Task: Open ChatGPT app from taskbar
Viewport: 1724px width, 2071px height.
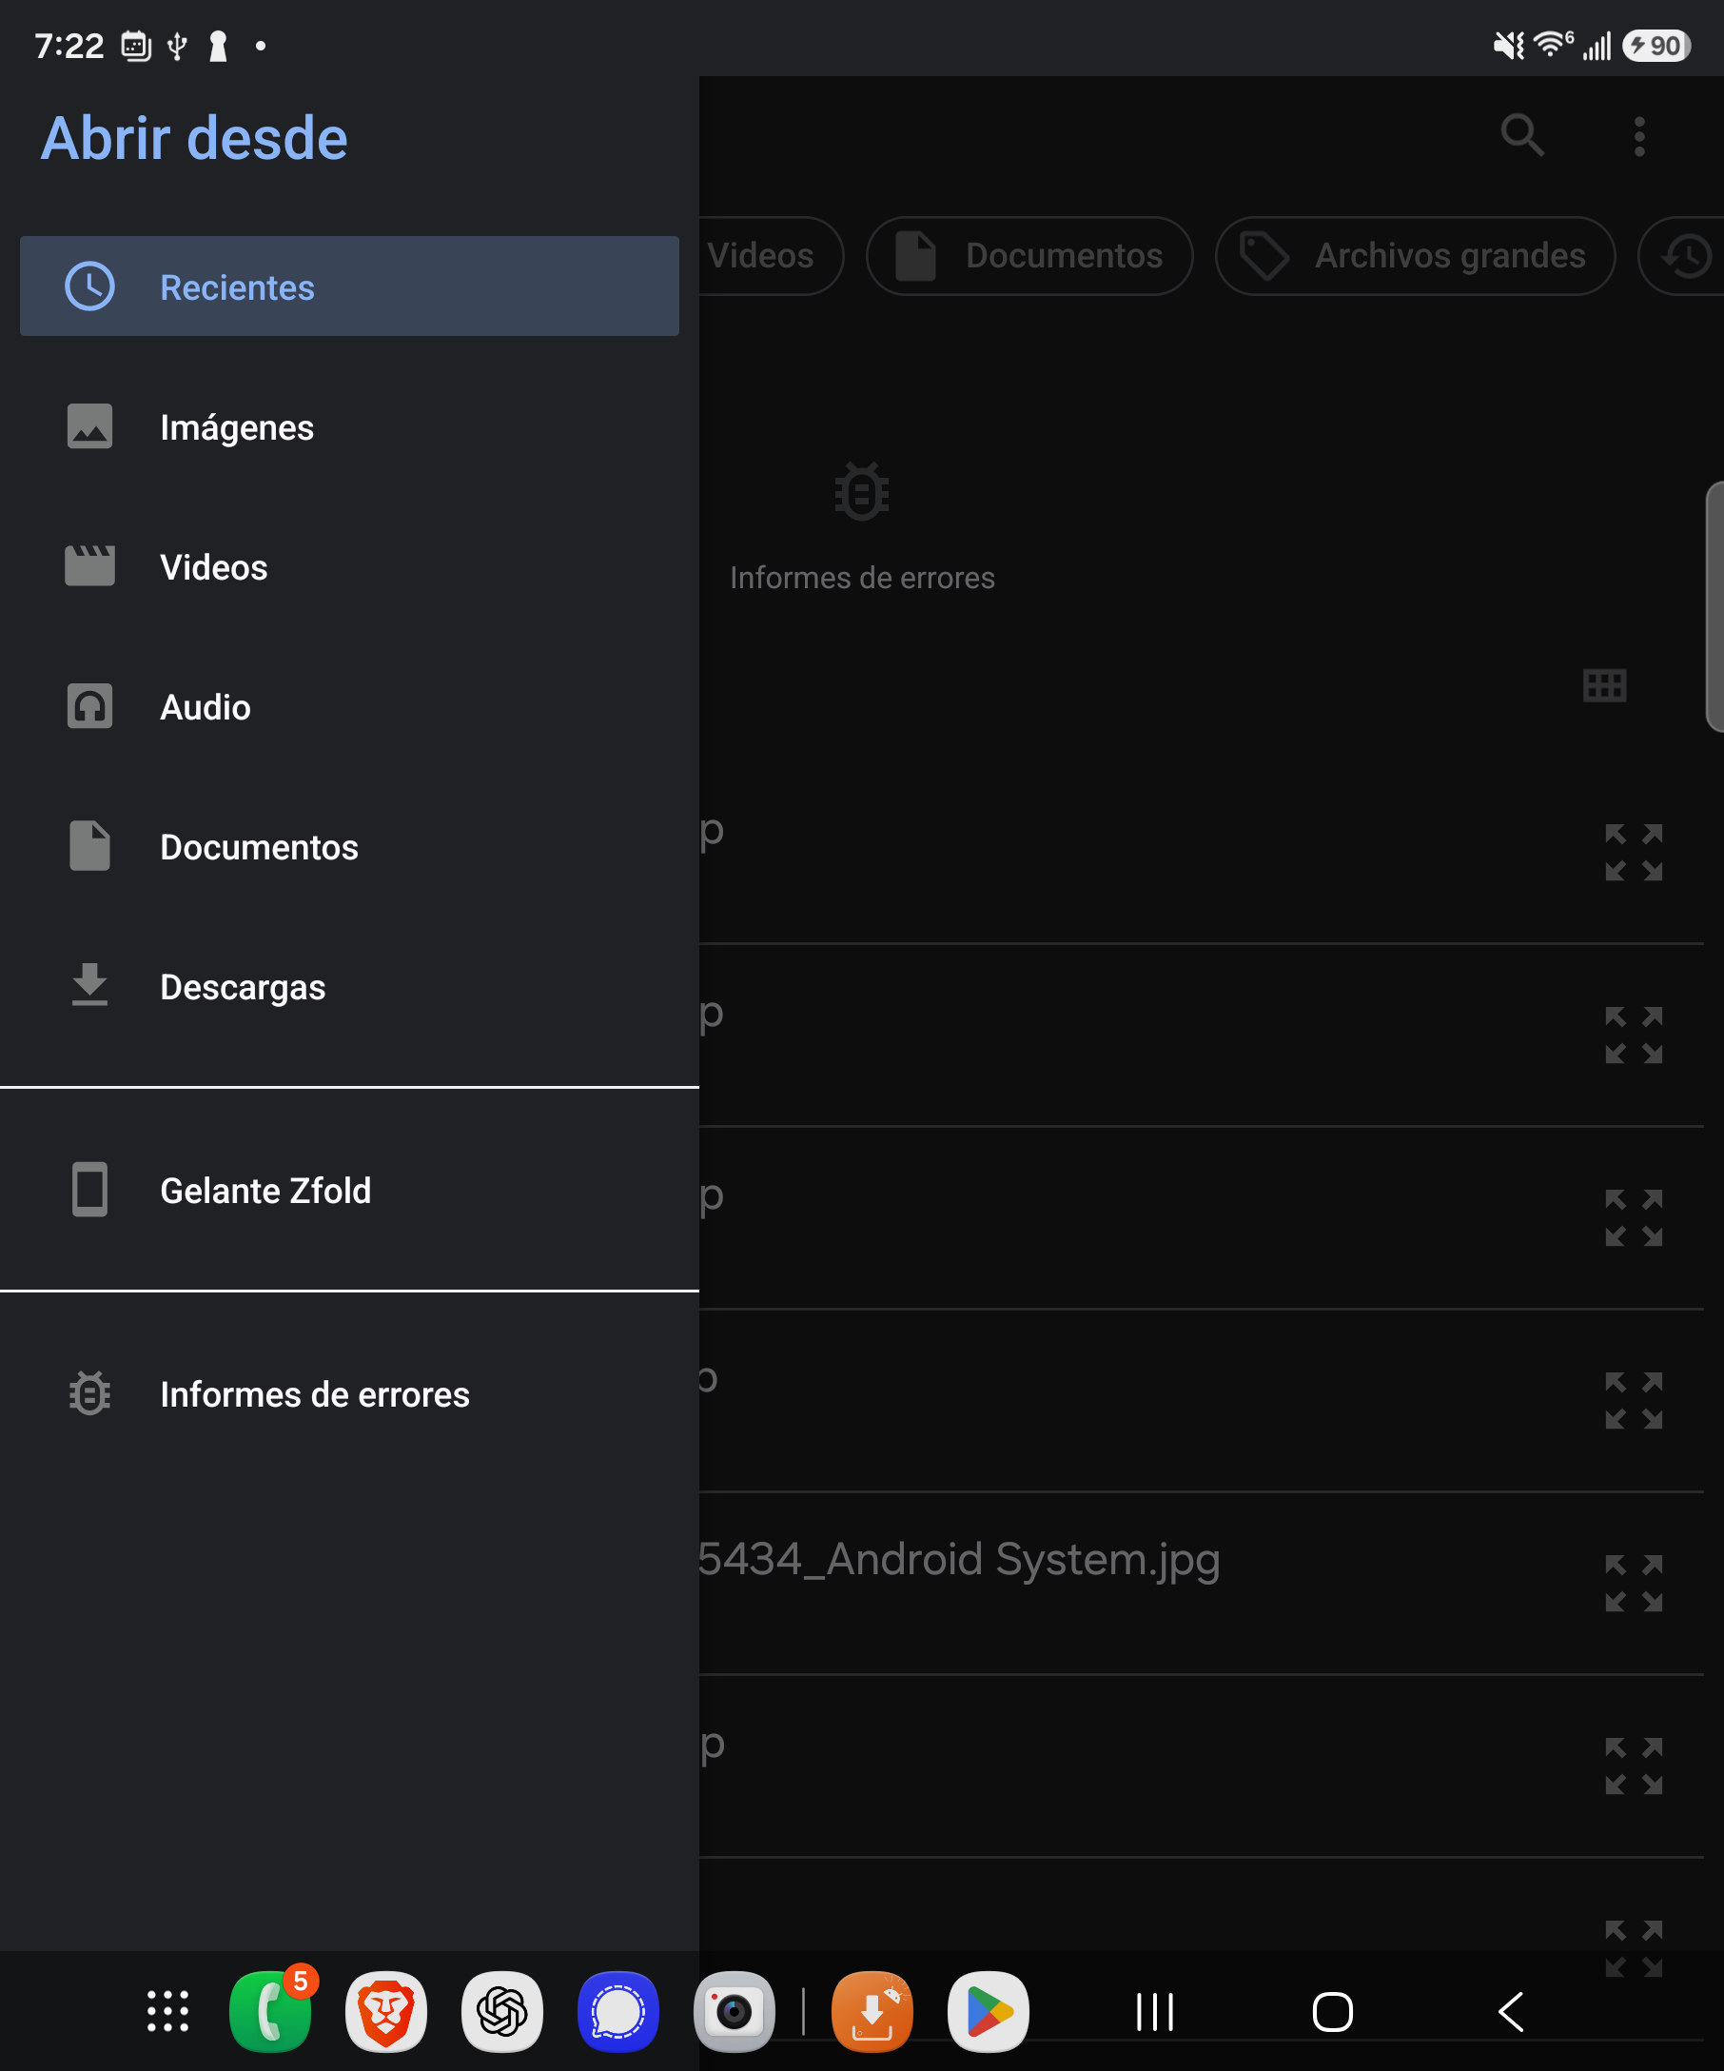Action: tap(501, 2011)
